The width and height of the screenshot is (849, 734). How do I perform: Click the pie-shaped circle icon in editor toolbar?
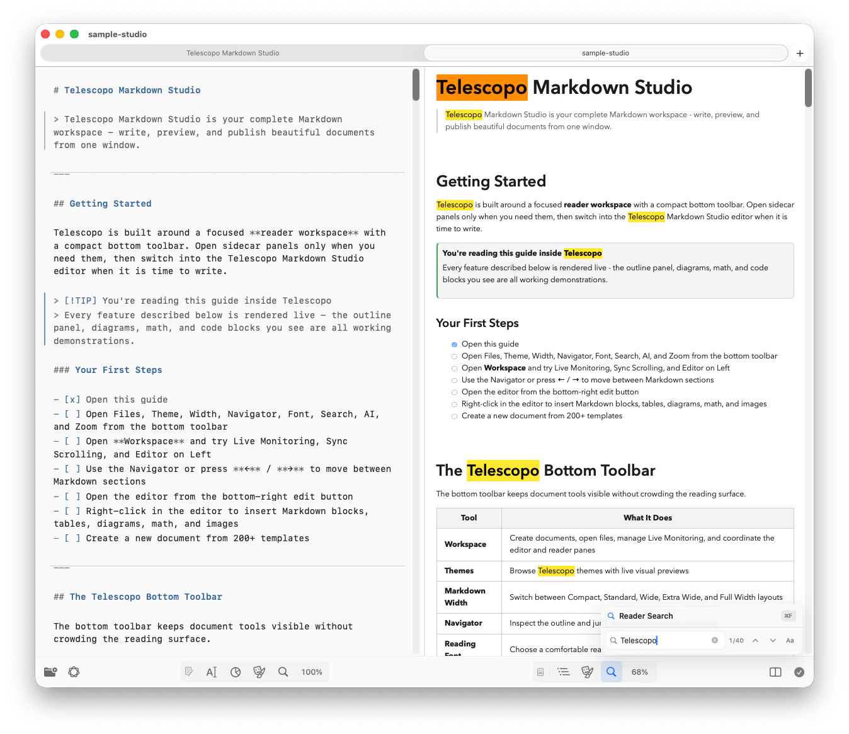[236, 672]
